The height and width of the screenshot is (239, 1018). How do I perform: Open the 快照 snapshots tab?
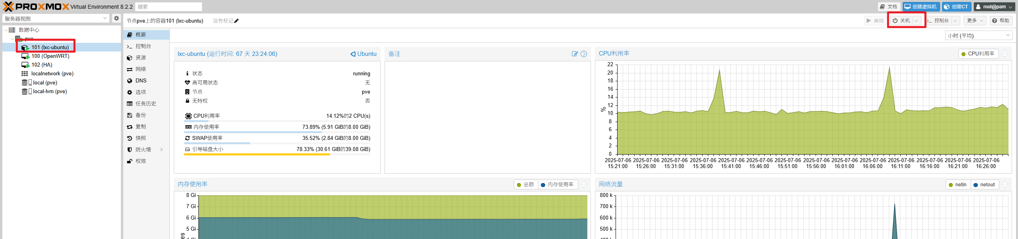tap(141, 138)
